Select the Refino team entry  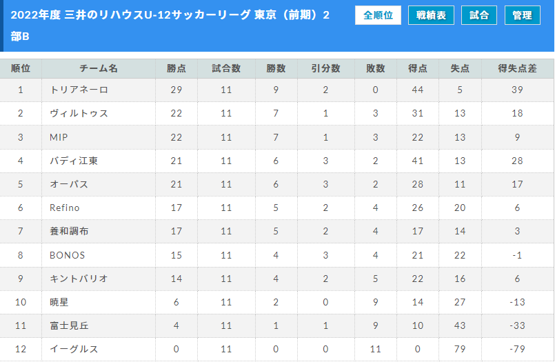(65, 208)
